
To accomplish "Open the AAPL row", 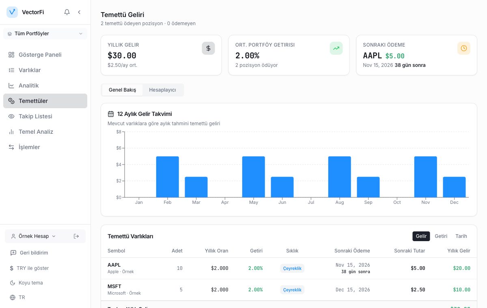I will (289, 268).
